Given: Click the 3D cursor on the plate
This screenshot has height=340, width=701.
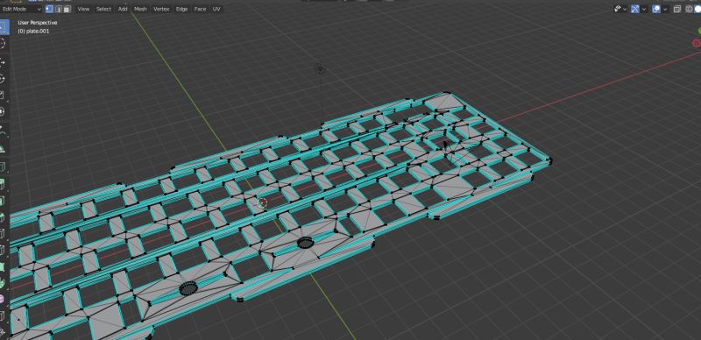Looking at the screenshot, I should (x=263, y=202).
